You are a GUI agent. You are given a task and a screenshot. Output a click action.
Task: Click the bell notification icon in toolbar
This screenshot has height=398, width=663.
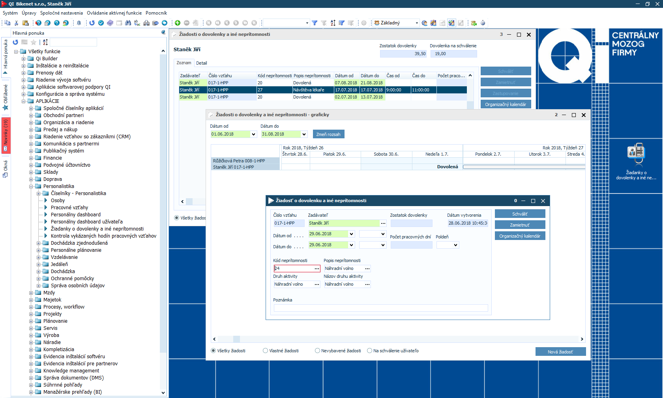pyautogui.click(x=79, y=23)
